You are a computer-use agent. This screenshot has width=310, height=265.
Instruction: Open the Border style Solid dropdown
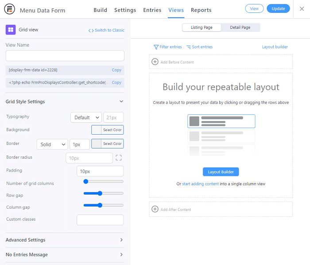pos(52,144)
